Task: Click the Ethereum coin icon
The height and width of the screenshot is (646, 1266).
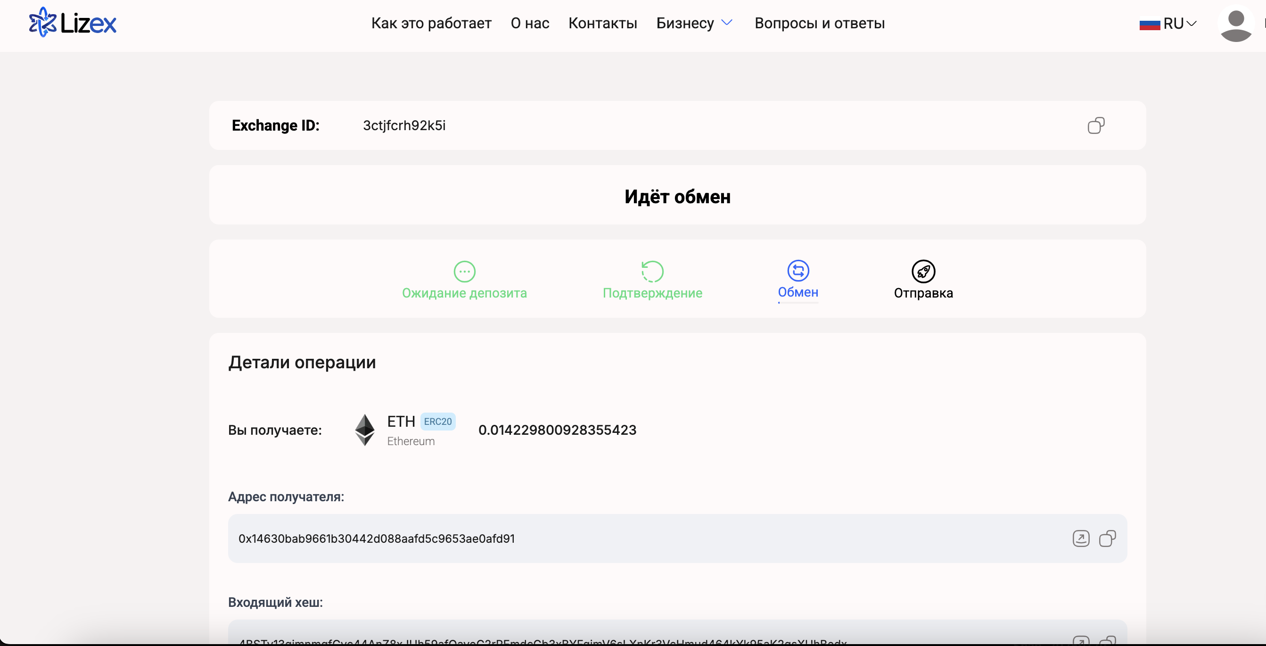Action: 365,430
